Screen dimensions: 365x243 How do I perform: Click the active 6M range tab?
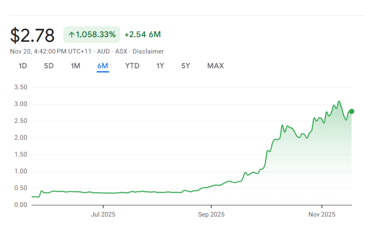[x=103, y=66]
